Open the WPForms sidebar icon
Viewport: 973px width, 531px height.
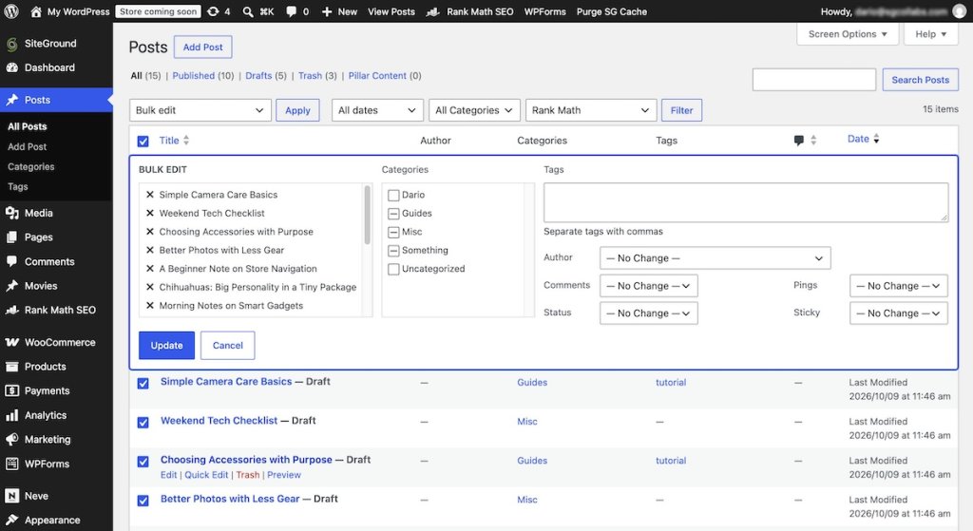tap(11, 464)
